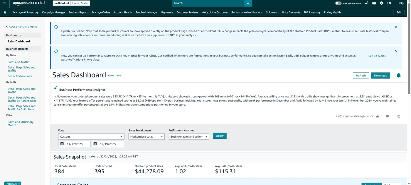This screenshot has height=185, width=411.
Task: Dismiss the Update for Sellers banner
Action: point(396,27)
